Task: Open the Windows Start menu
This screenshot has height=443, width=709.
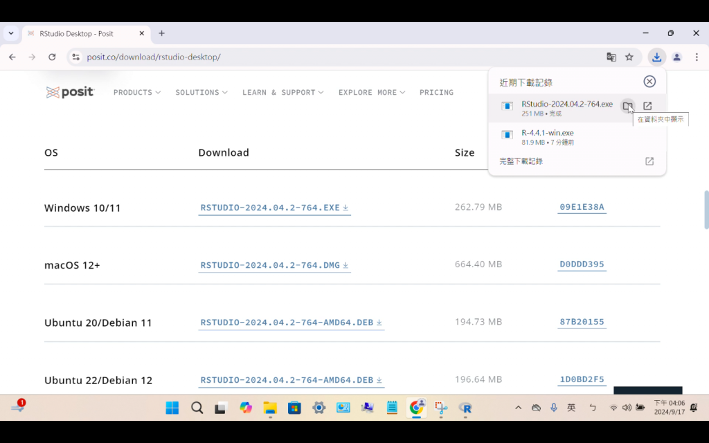Action: coord(172,408)
